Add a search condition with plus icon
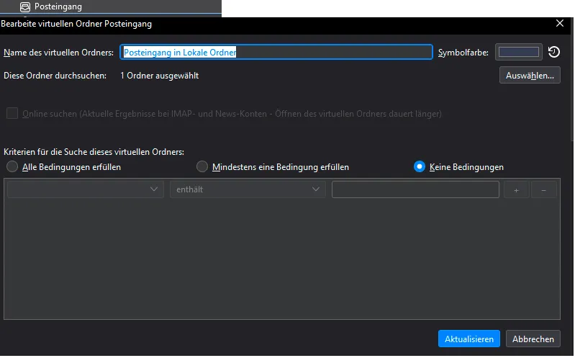575x358 pixels. click(516, 190)
